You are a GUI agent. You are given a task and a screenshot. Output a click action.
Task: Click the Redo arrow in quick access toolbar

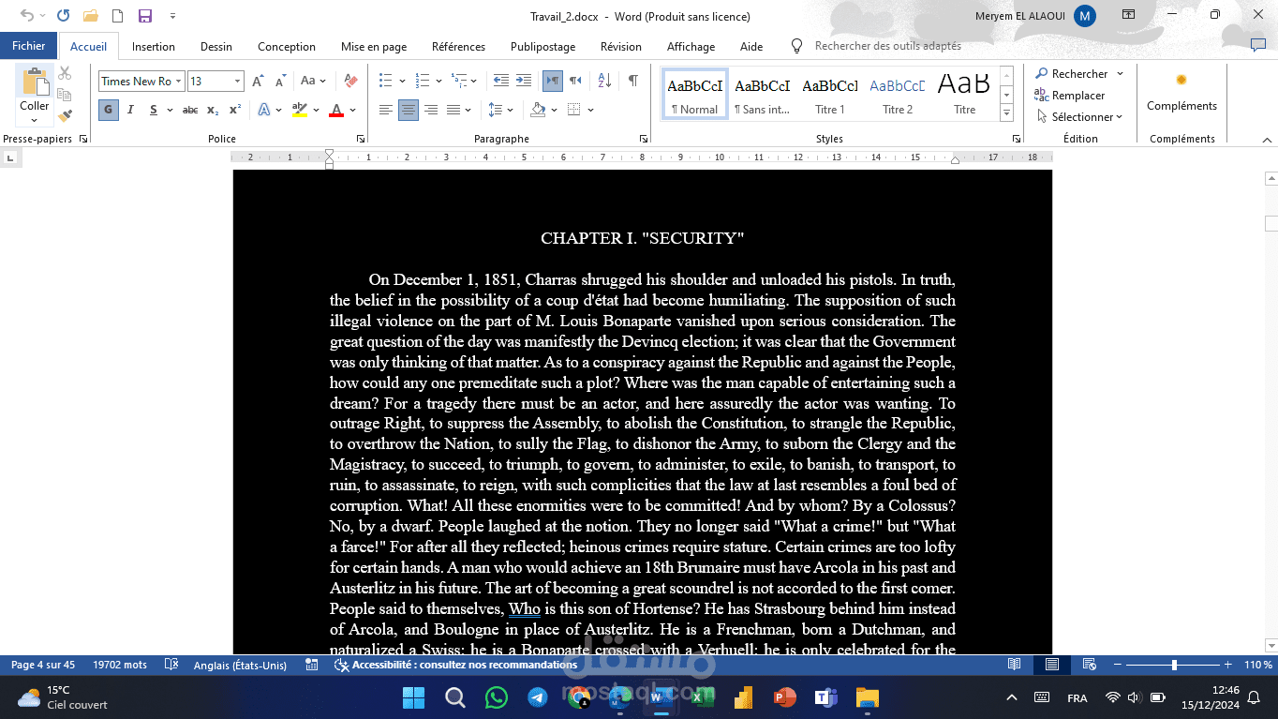click(63, 16)
